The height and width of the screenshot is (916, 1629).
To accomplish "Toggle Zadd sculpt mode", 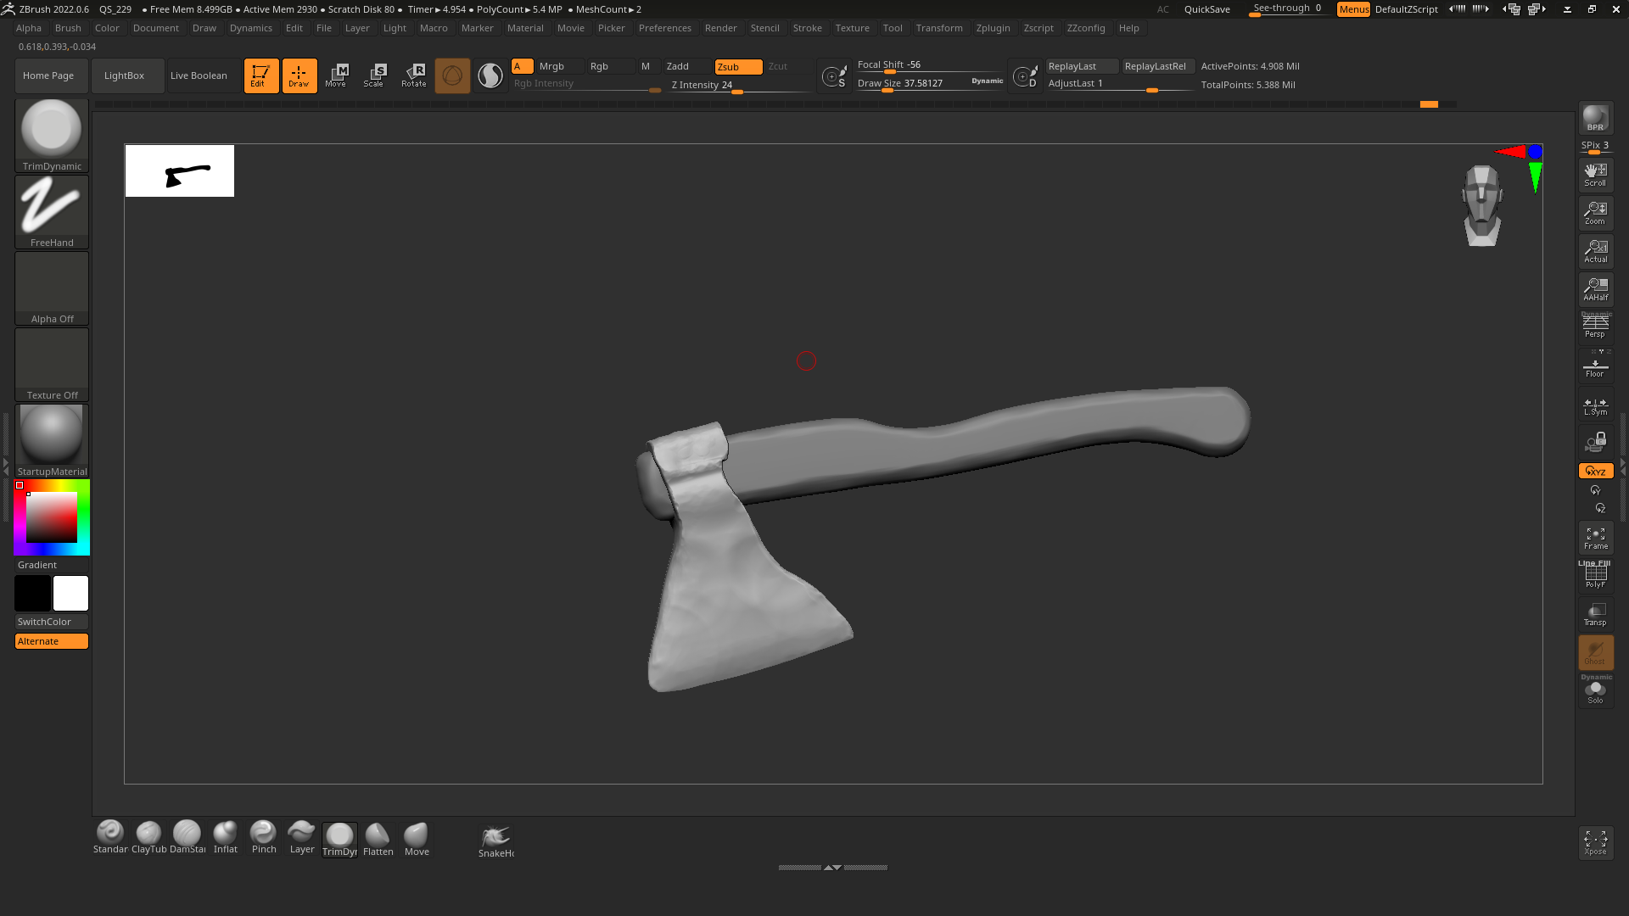I will (x=687, y=66).
